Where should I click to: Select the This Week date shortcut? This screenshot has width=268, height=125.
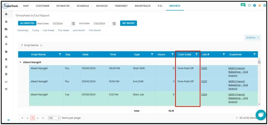pos(63,30)
